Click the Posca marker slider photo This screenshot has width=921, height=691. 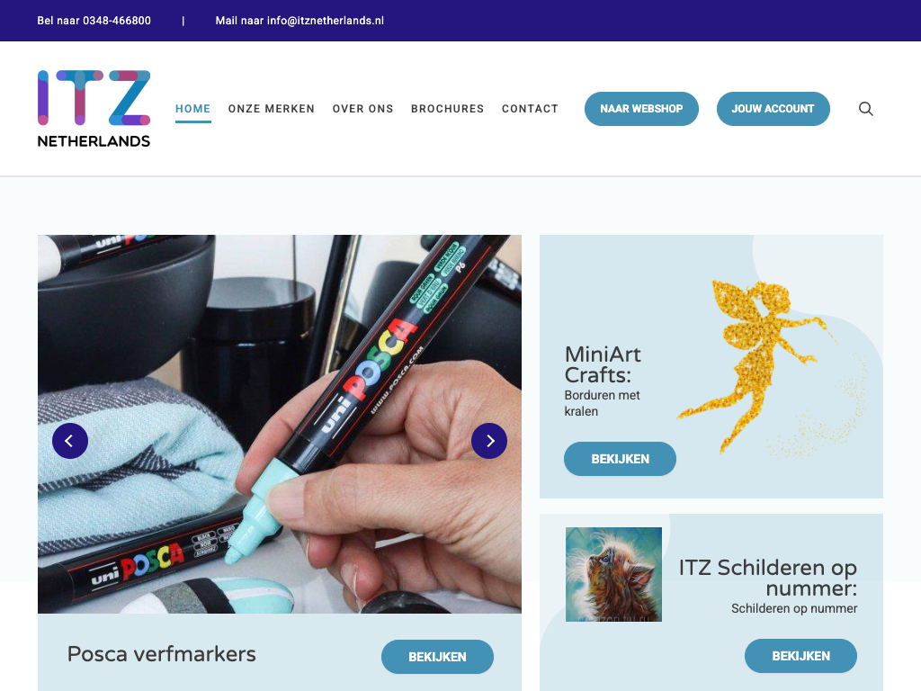point(280,425)
